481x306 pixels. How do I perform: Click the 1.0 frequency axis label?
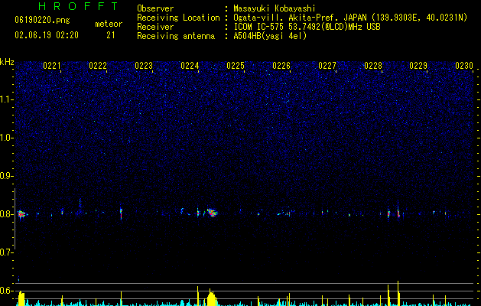point(7,138)
